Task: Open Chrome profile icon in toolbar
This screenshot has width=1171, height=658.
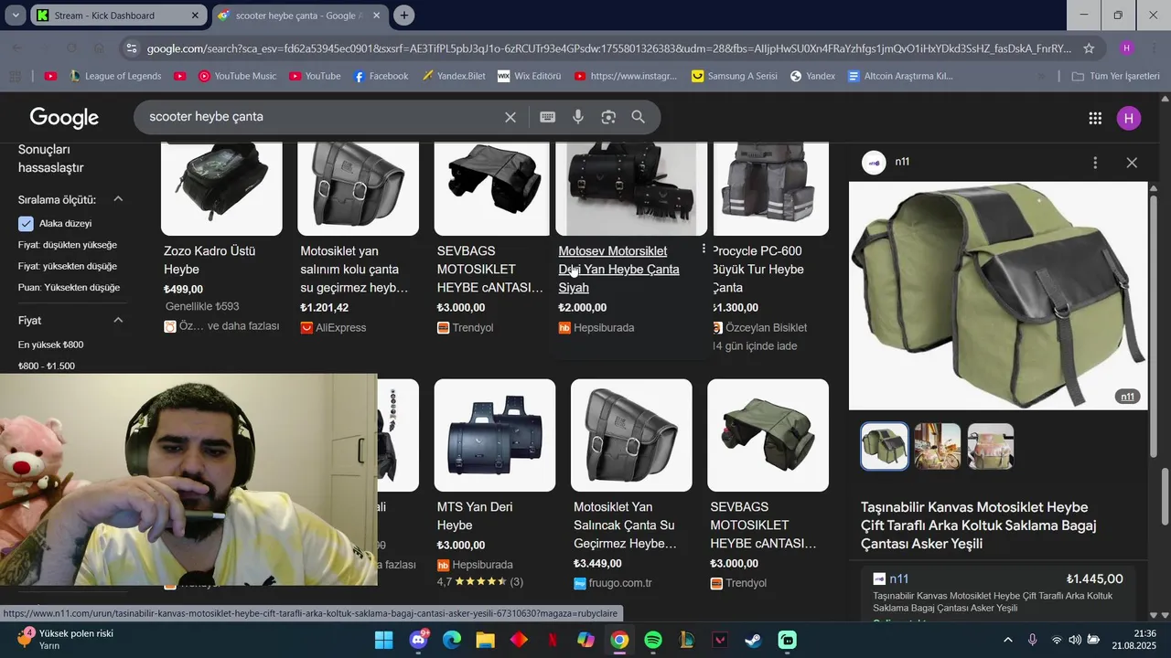Action: point(1126,48)
